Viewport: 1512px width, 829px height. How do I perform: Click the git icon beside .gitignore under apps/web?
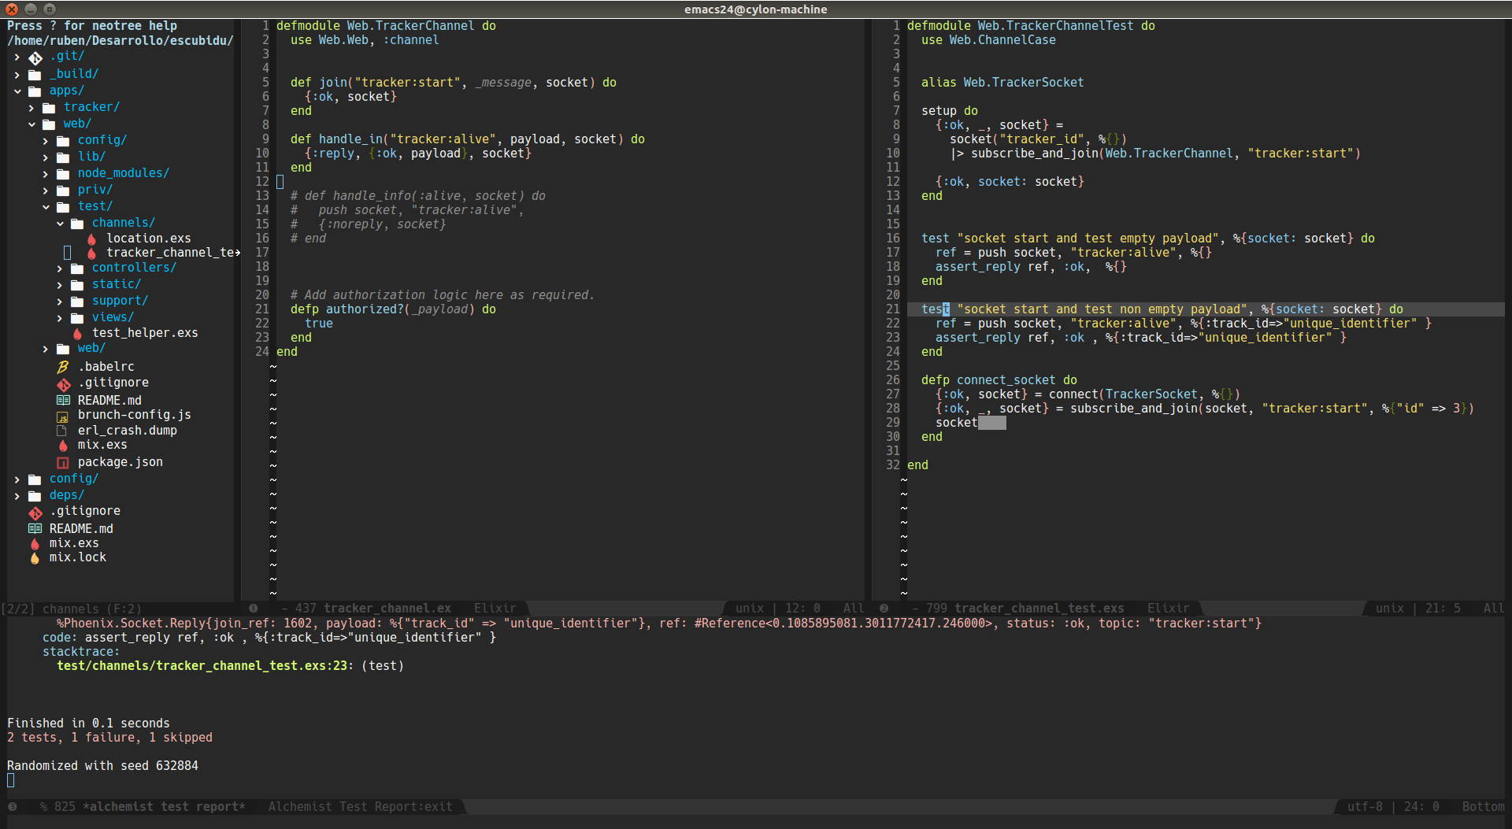coord(63,383)
